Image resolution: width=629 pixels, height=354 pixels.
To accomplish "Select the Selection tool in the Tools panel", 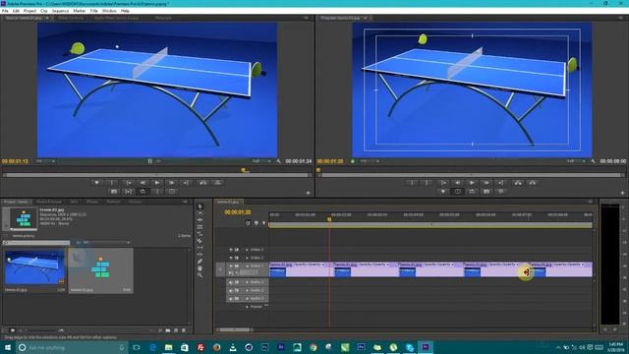I will pos(200,206).
